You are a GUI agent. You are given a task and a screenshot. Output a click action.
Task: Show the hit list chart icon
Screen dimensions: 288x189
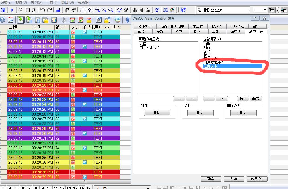coord(54,20)
